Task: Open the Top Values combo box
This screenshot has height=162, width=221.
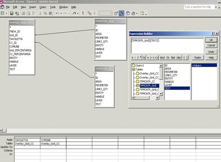Action: tap(105, 13)
